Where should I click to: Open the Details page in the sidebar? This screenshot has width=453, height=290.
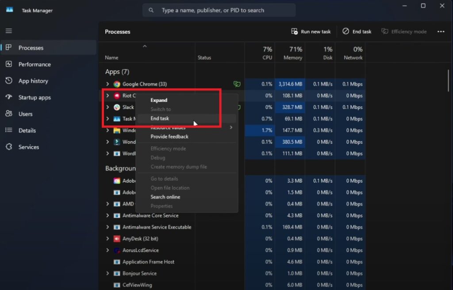pyautogui.click(x=28, y=130)
